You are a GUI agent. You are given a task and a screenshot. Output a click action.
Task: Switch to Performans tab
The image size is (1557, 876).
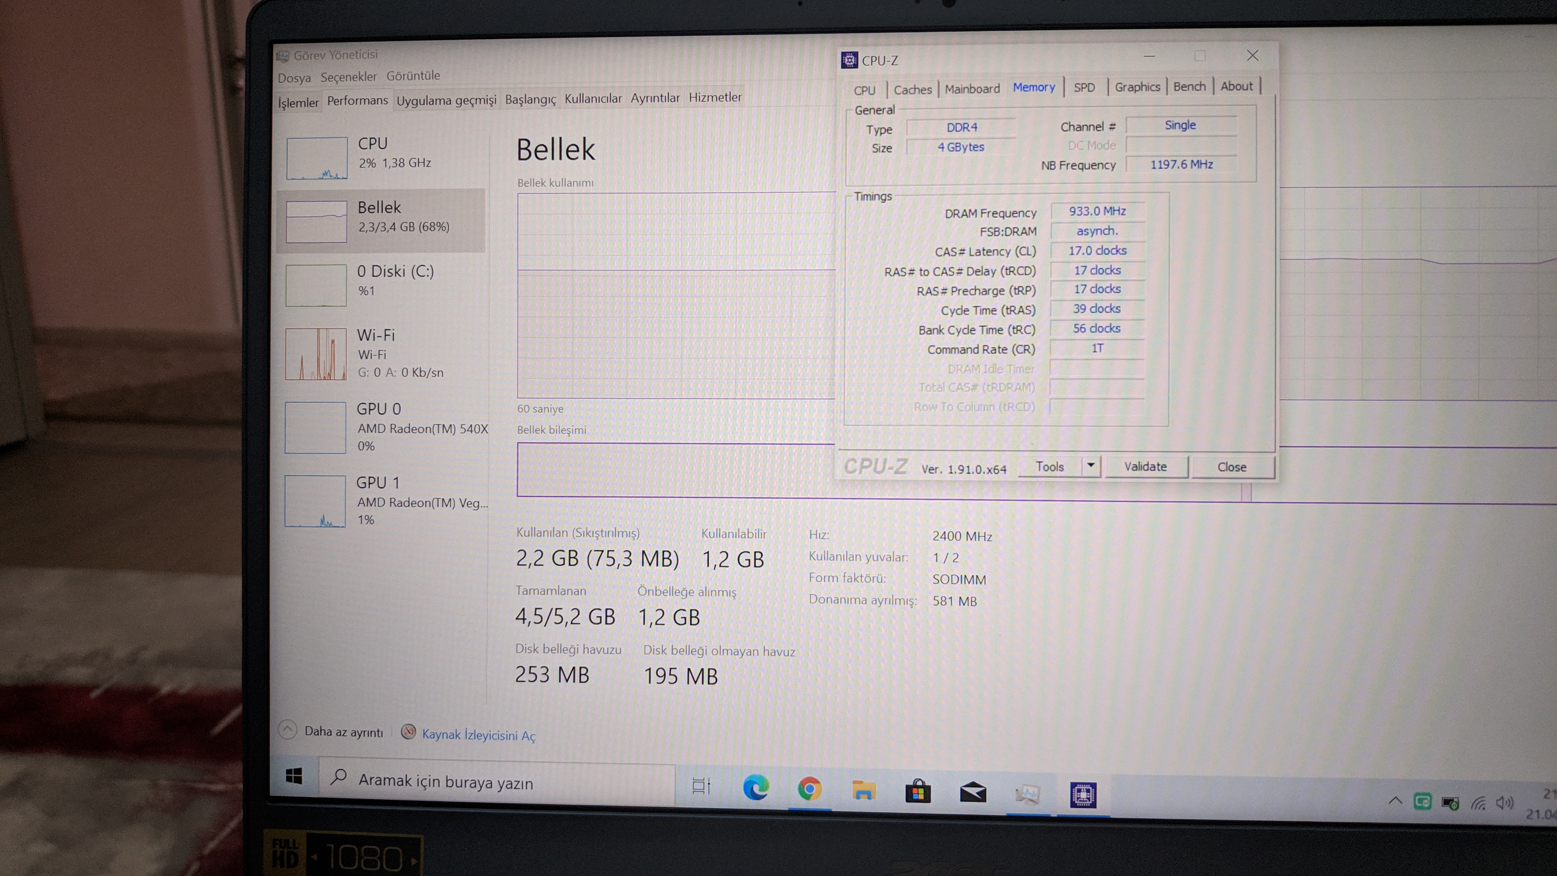pyautogui.click(x=357, y=100)
